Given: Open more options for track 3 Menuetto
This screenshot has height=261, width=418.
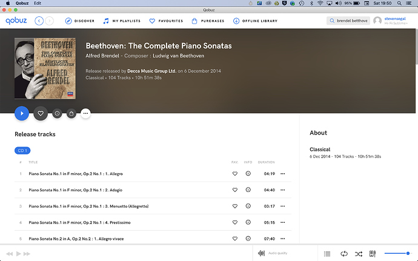Looking at the screenshot, I should (x=282, y=206).
